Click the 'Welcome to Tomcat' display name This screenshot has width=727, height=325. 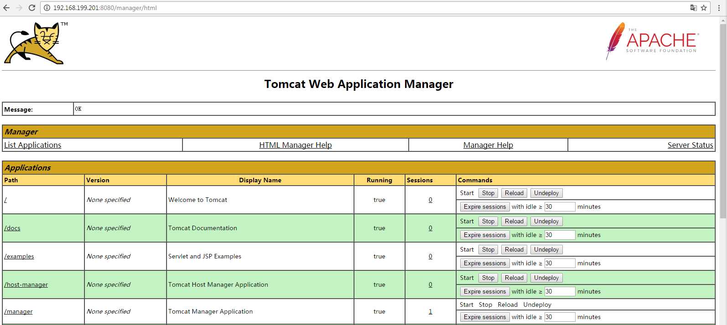(x=197, y=200)
